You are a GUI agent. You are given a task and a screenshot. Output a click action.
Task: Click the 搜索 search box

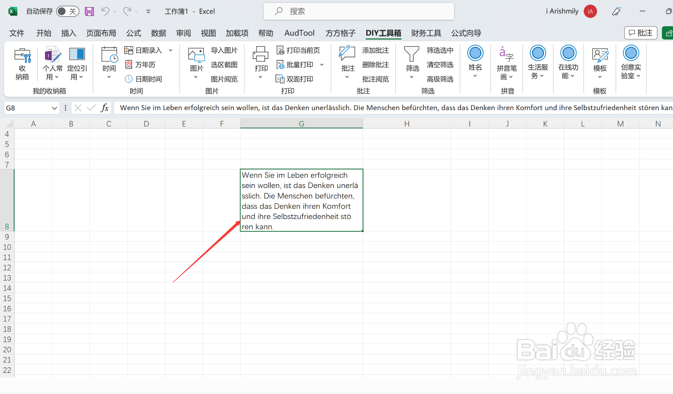coord(359,11)
